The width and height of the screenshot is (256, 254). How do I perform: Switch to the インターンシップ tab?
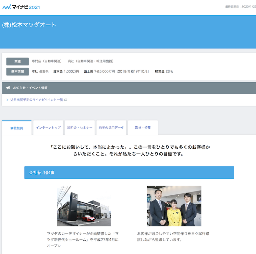(x=48, y=128)
